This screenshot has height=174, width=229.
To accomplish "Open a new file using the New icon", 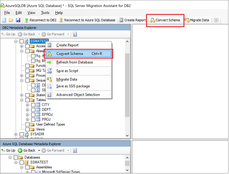I will coord(3,20).
